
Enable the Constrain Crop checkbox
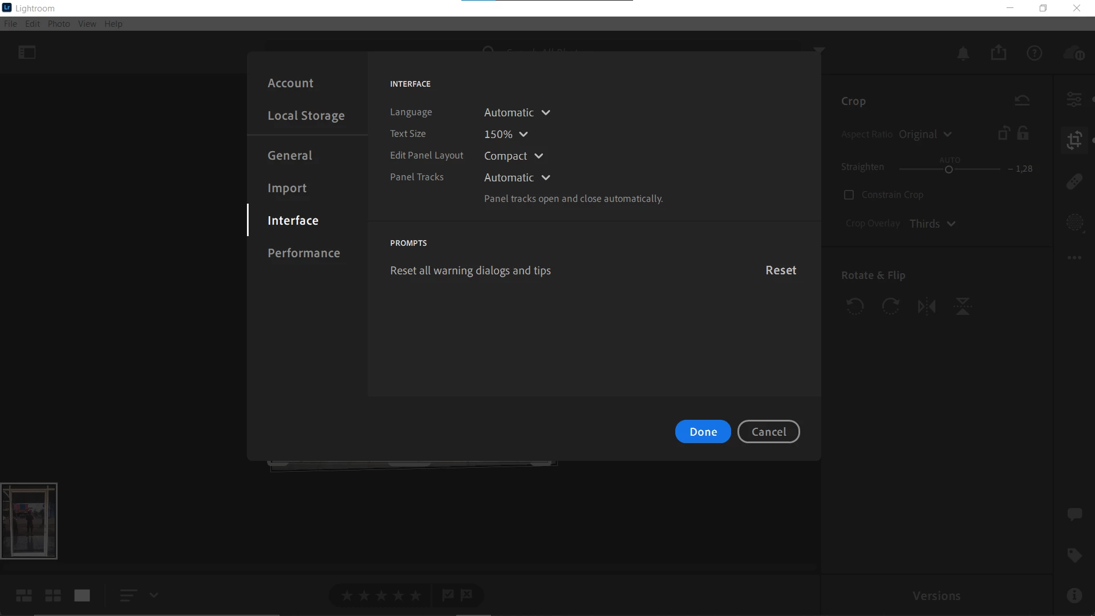(849, 195)
